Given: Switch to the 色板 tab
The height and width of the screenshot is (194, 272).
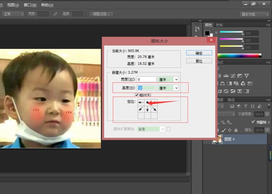Looking at the screenshot, I should click(219, 25).
